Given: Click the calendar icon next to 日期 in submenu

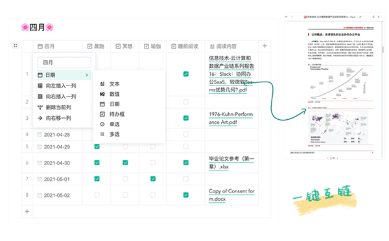Looking at the screenshot, I should (102, 104).
